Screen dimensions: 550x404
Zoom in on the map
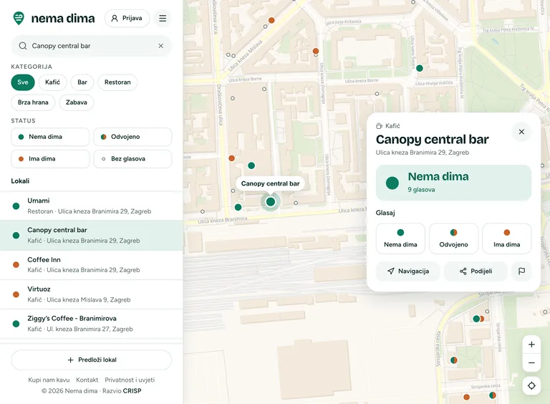(x=531, y=345)
